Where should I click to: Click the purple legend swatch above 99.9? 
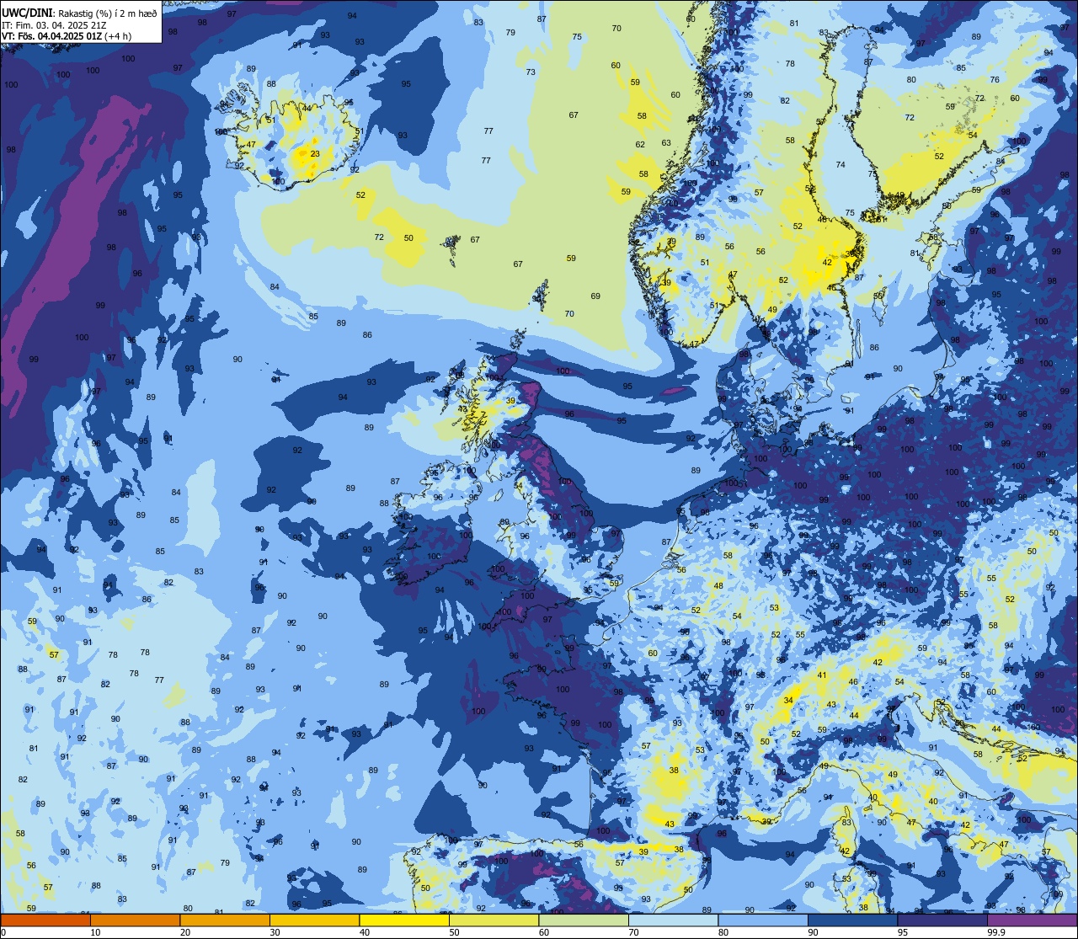[x=1032, y=920]
